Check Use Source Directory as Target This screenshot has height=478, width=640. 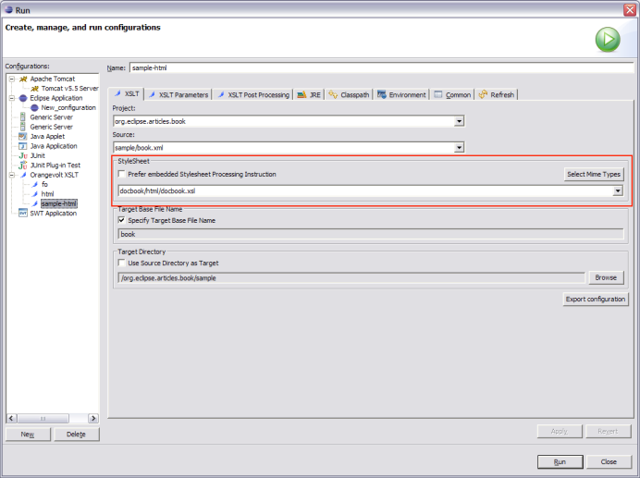[x=122, y=263]
